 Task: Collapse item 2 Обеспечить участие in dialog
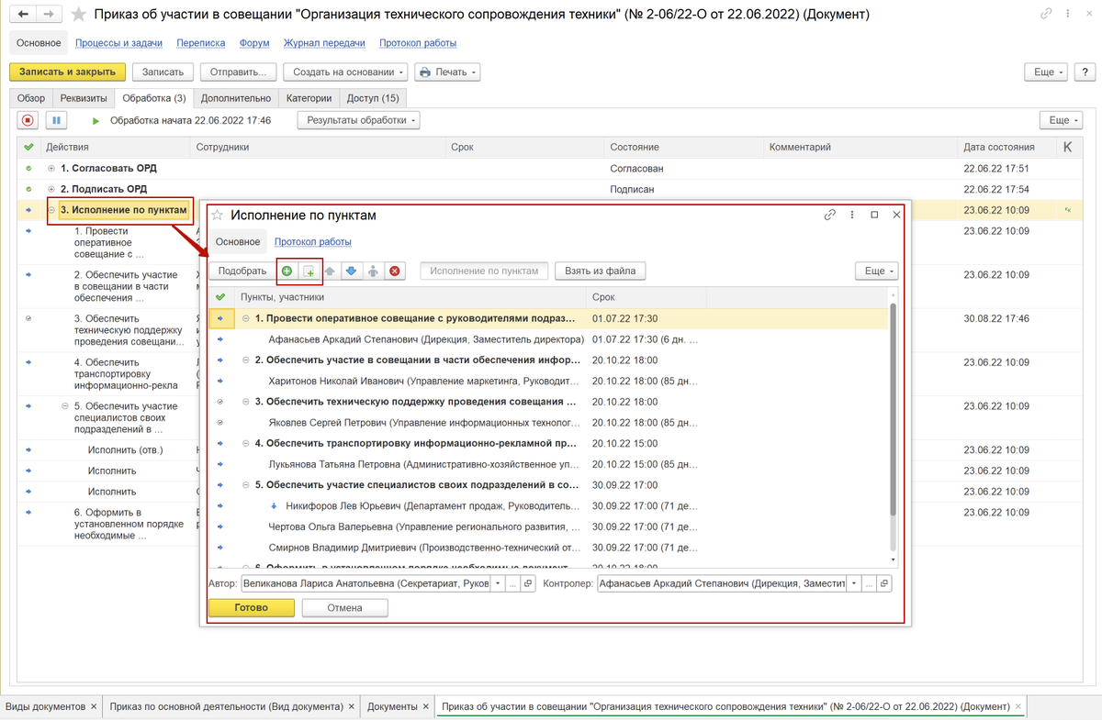[245, 360]
